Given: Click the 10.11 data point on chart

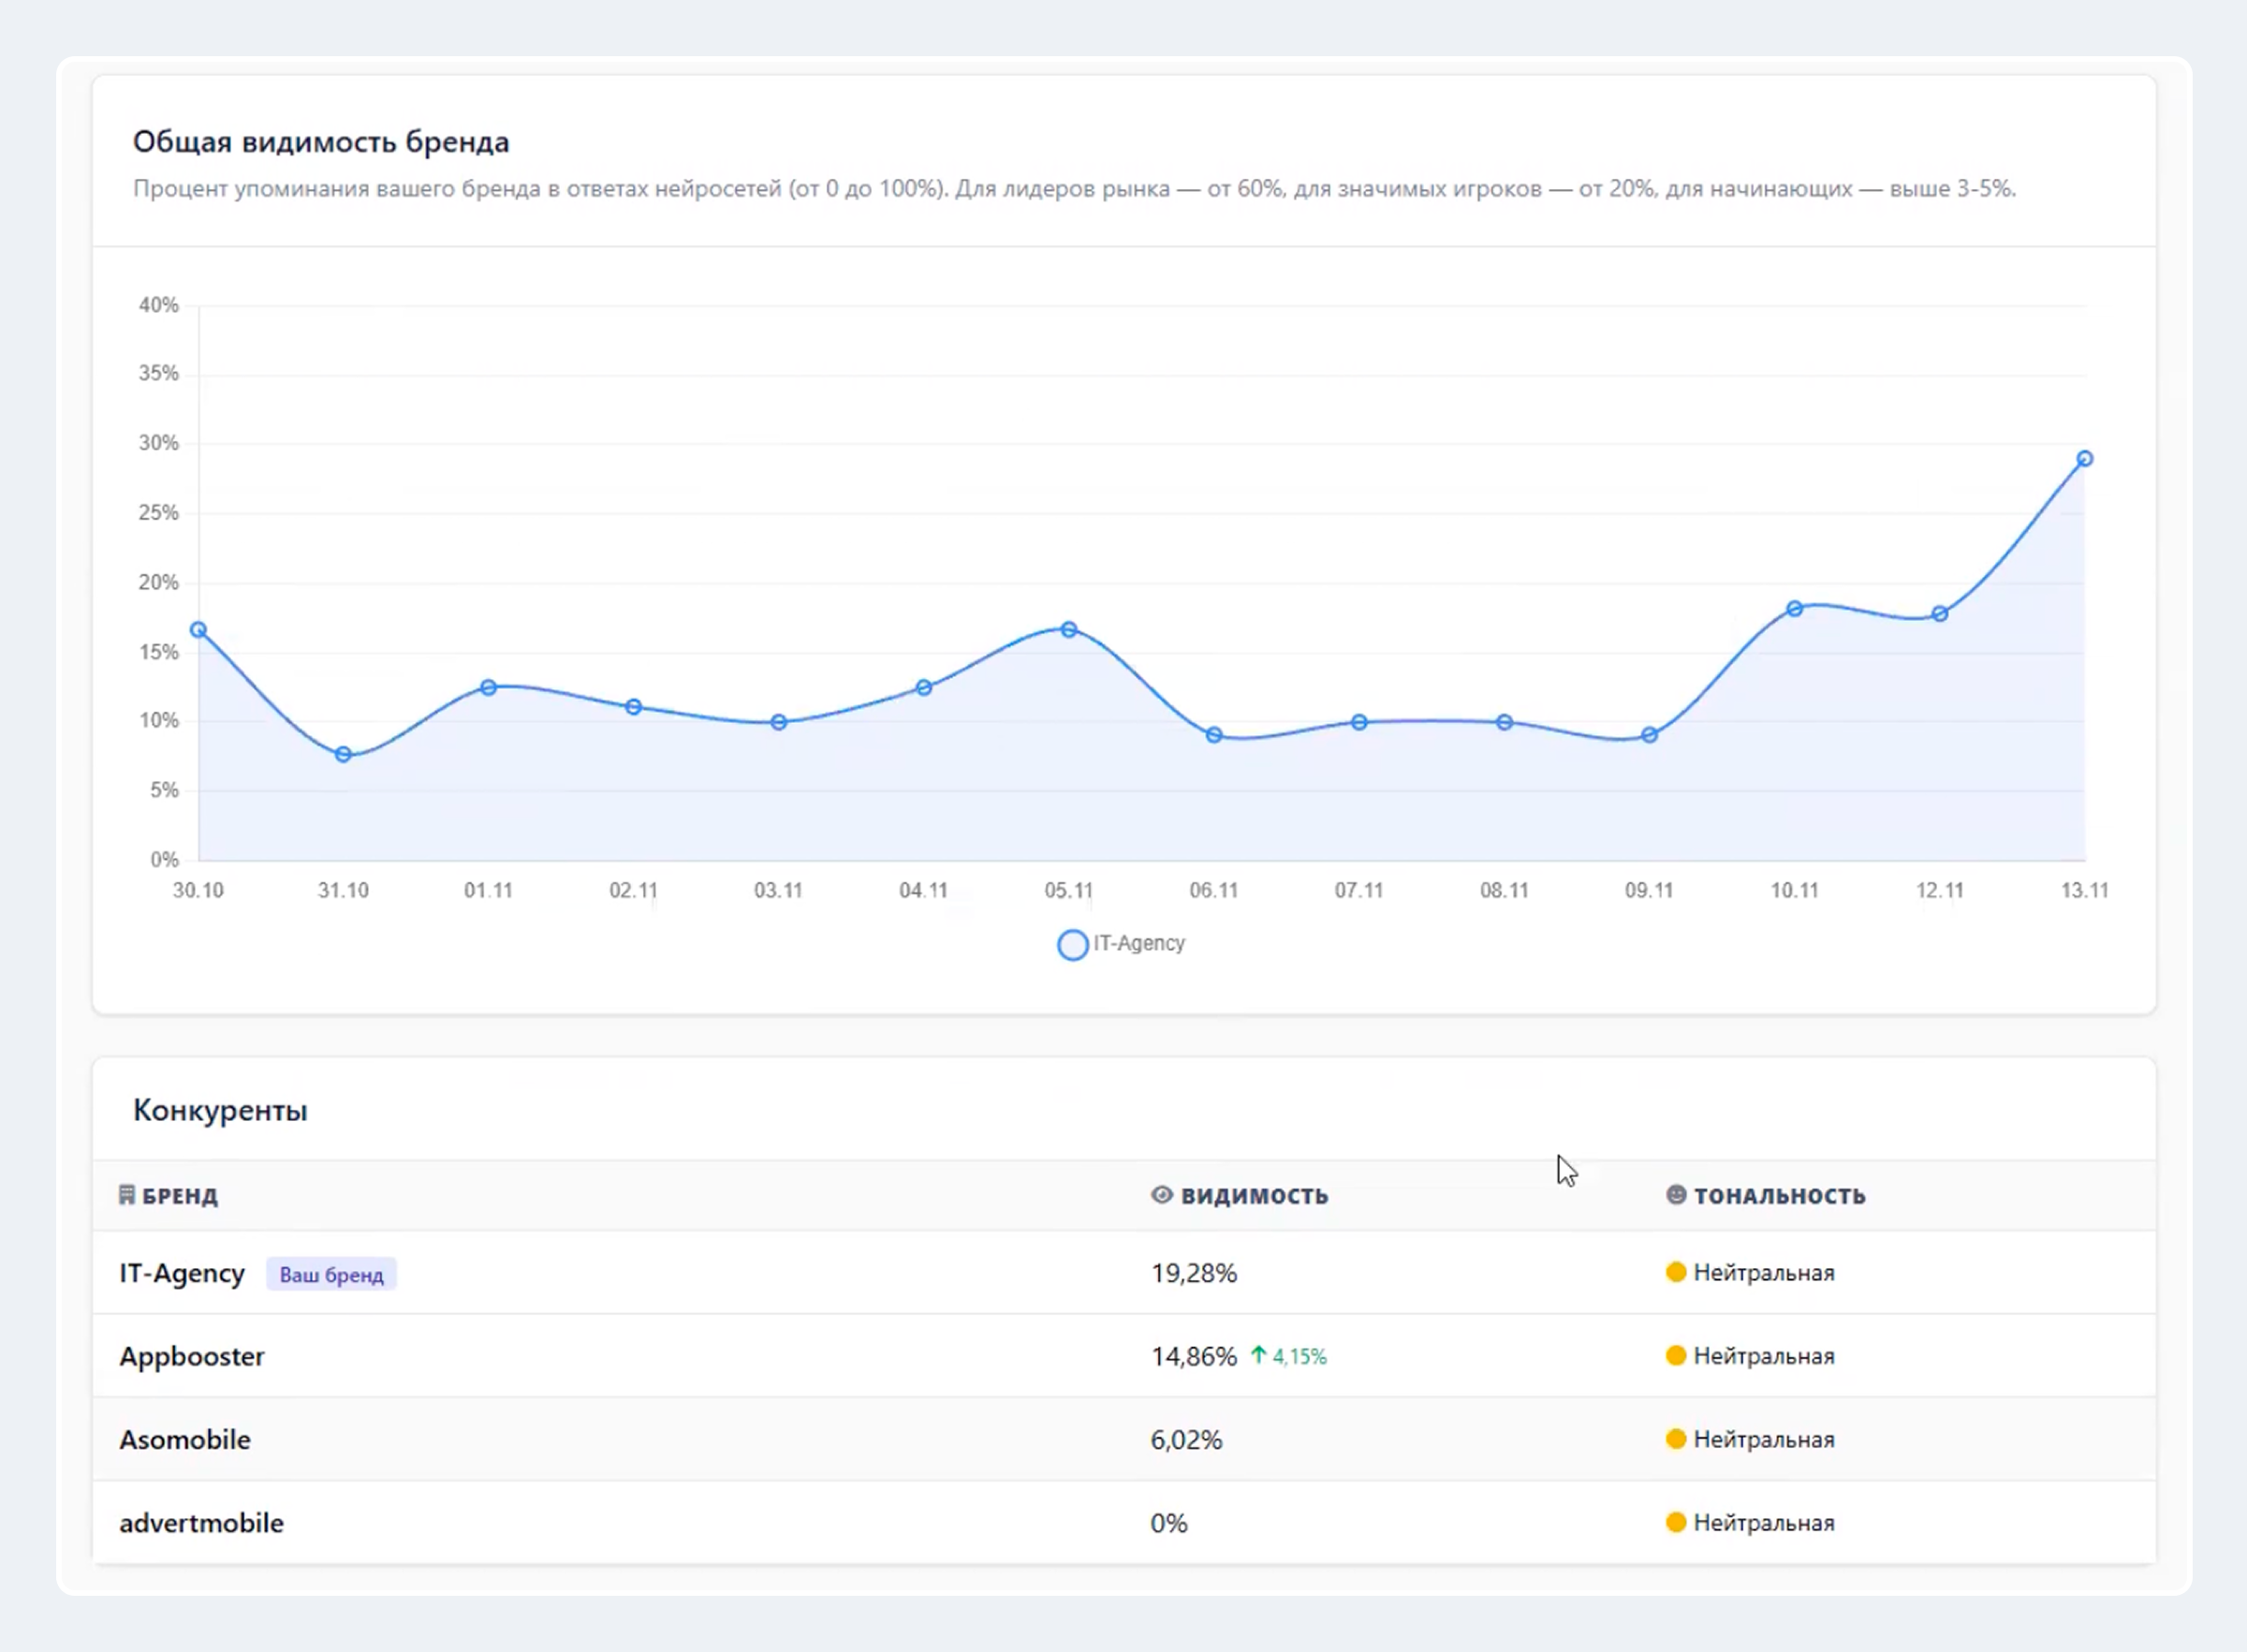Looking at the screenshot, I should (1794, 609).
